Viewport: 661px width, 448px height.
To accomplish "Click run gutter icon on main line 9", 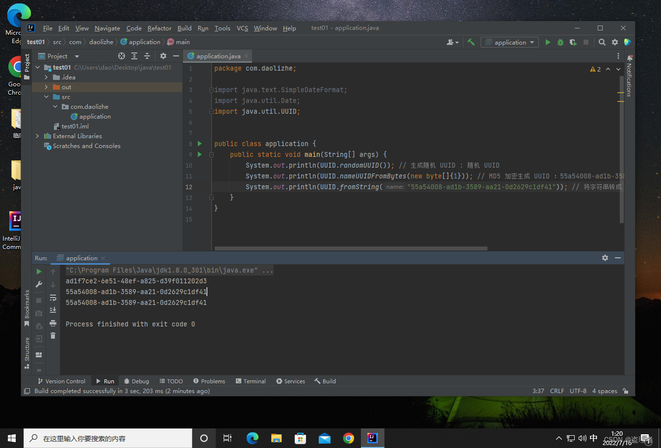I will pos(200,154).
